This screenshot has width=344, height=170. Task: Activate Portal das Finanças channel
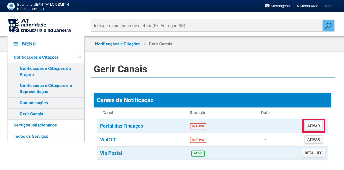click(313, 126)
